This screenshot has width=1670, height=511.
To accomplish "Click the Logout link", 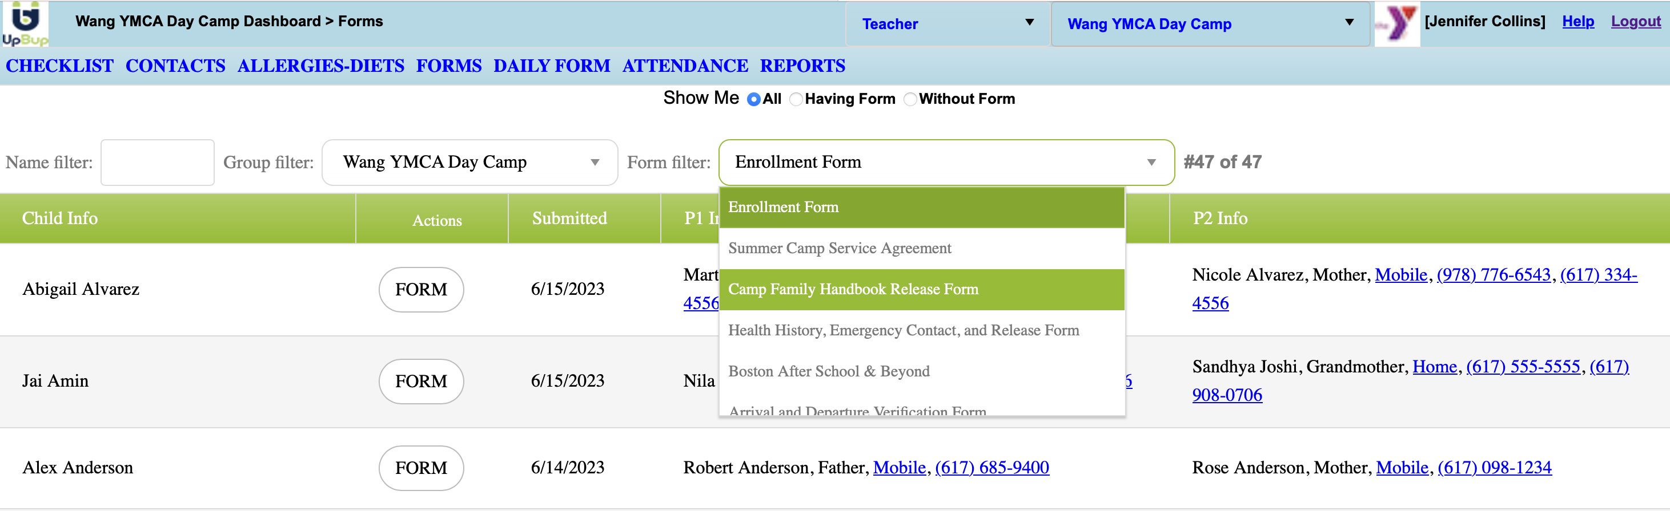I will pos(1636,21).
